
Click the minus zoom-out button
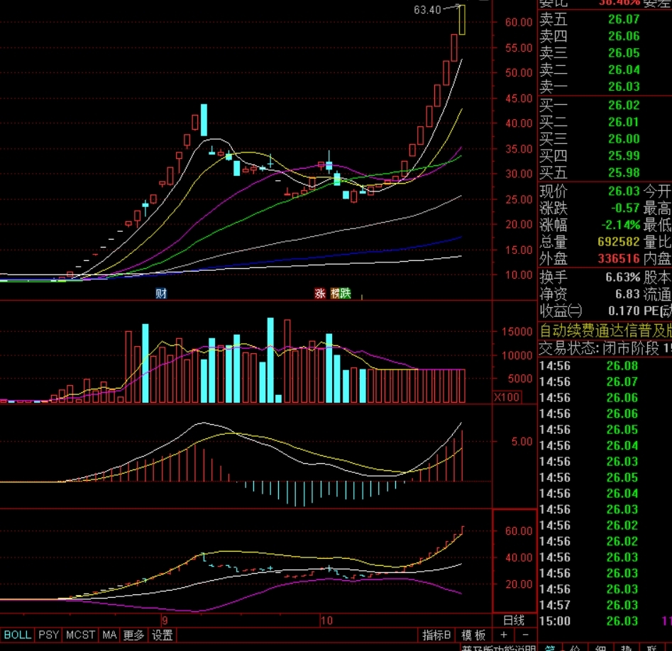525,635
